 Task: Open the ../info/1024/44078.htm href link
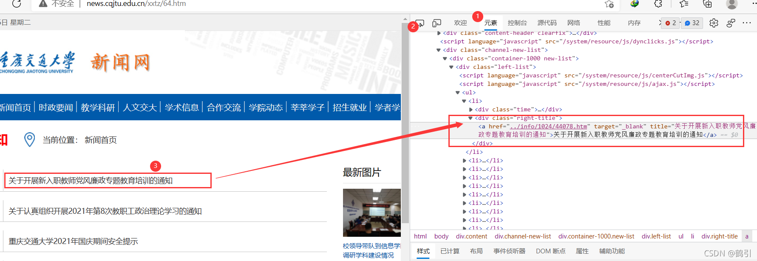point(549,126)
